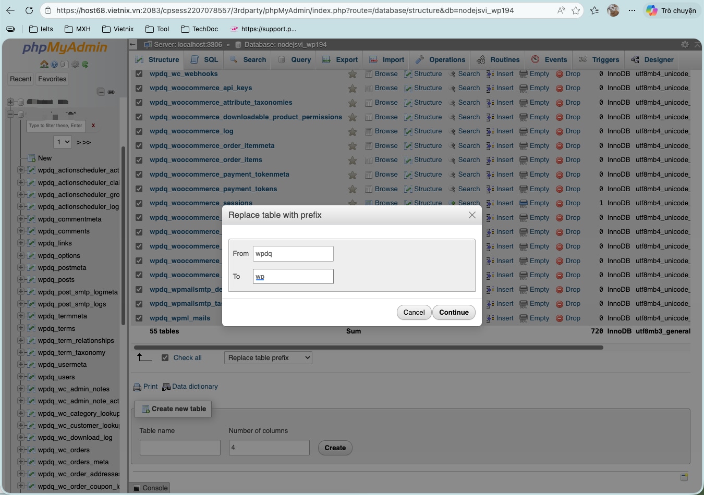Star the wpdq_woocommerce_log table as favorite

tap(353, 132)
